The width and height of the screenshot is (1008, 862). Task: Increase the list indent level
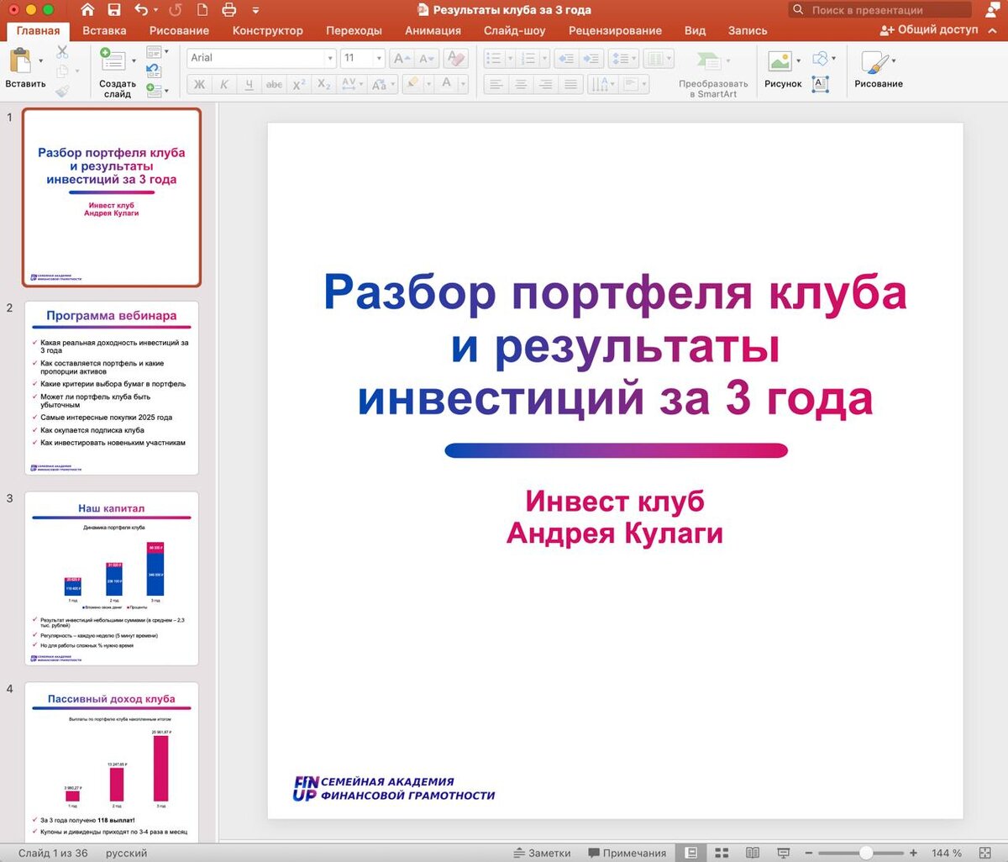[x=591, y=59]
